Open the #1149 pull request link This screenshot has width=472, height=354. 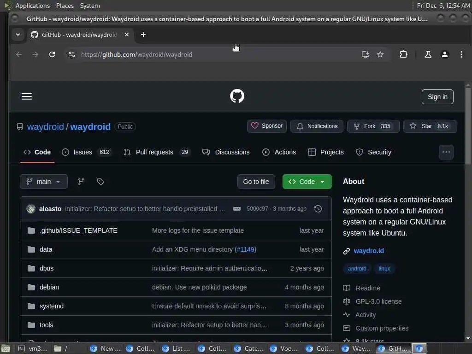245,249
